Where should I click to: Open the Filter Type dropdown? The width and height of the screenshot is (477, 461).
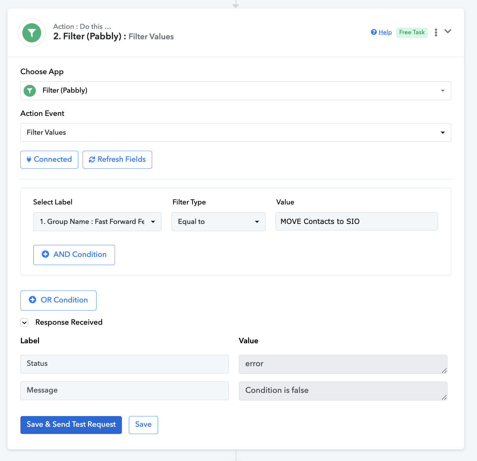point(218,222)
